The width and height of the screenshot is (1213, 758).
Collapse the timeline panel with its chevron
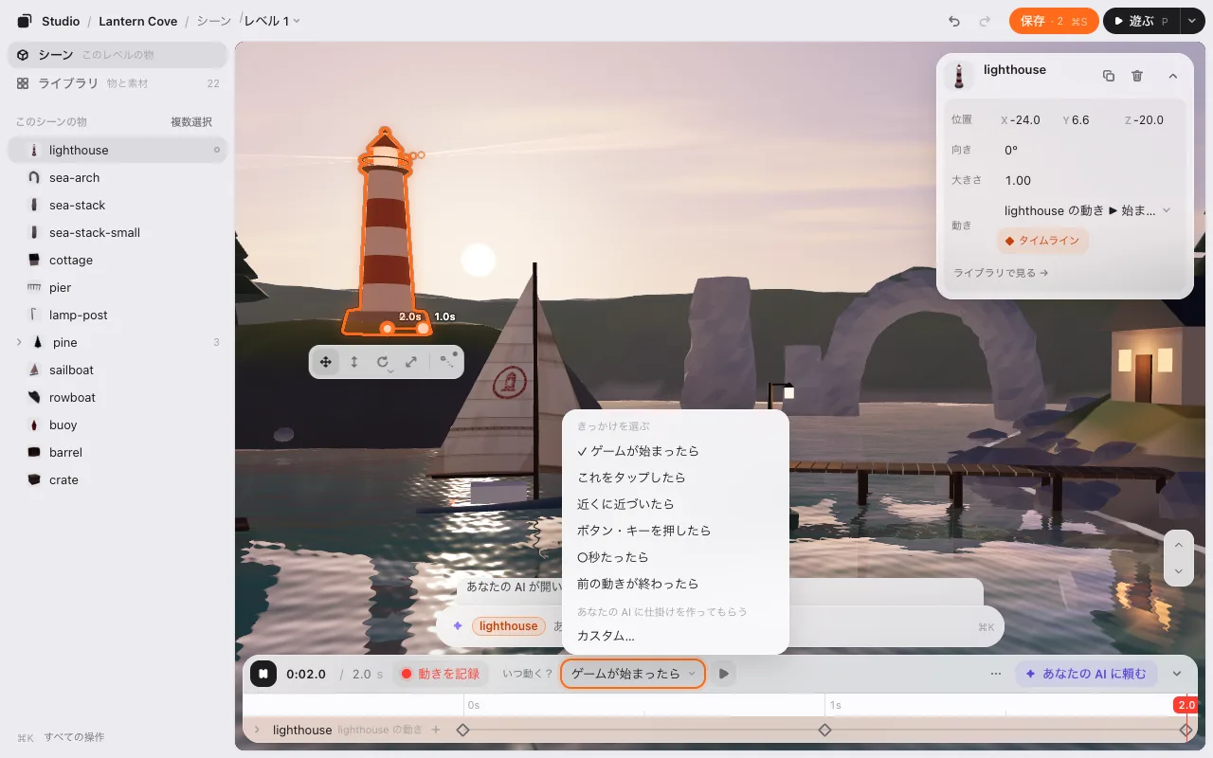click(1177, 674)
